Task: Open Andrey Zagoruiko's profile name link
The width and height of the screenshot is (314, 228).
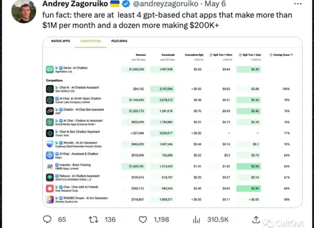Action: click(x=75, y=4)
